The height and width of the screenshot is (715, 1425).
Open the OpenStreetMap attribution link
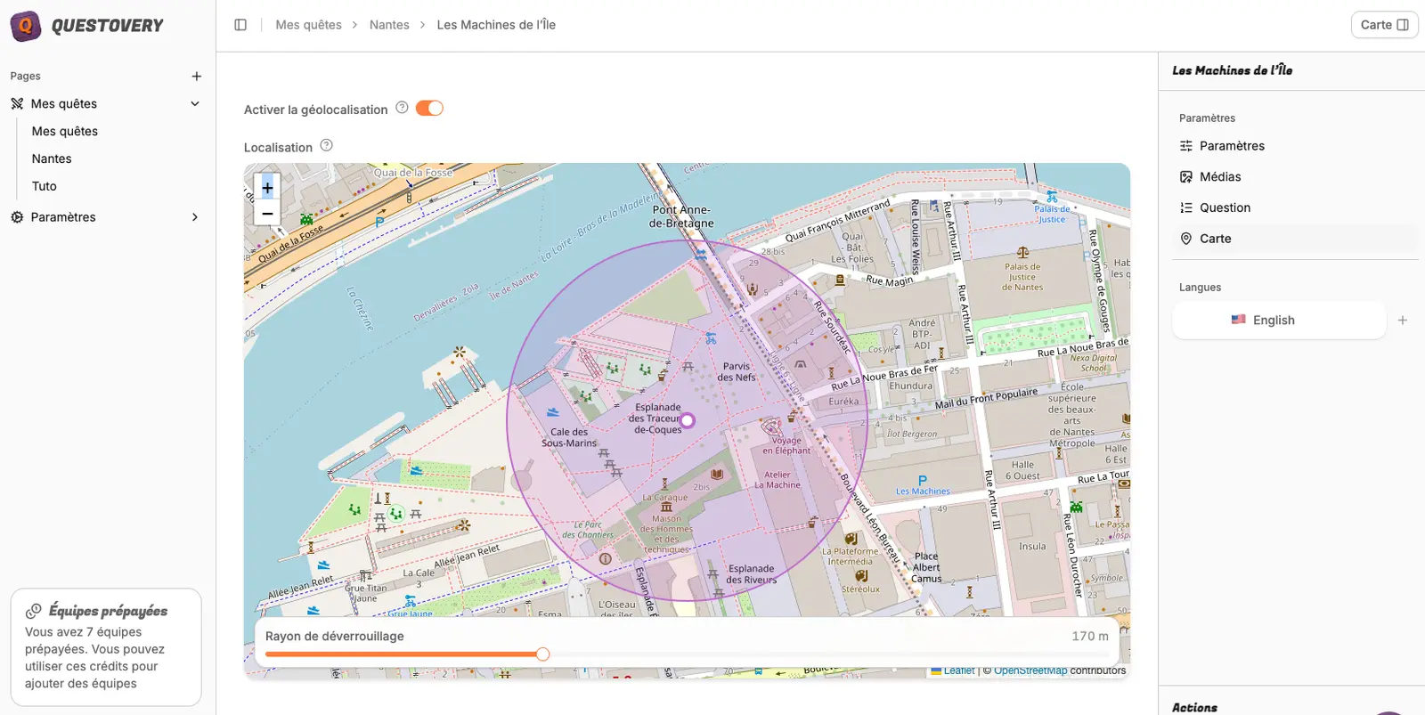coord(1030,671)
